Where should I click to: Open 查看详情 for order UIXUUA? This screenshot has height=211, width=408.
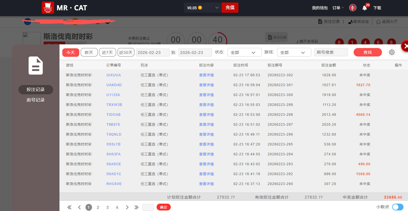tap(206, 75)
